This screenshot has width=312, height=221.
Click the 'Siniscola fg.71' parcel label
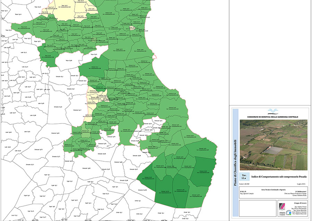click(x=30, y=165)
